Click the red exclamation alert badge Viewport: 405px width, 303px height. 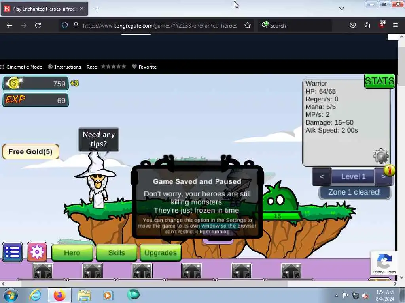point(389,170)
